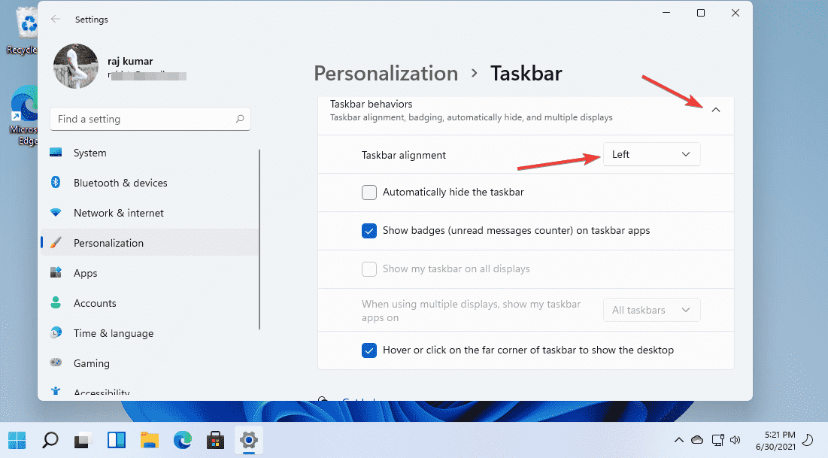Open Apps settings category
828x458 pixels.
150,273
